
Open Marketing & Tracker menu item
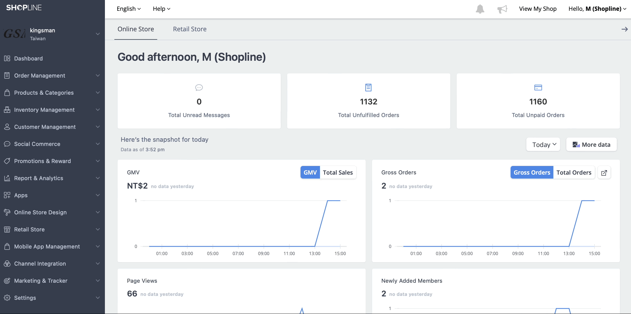[52, 281]
